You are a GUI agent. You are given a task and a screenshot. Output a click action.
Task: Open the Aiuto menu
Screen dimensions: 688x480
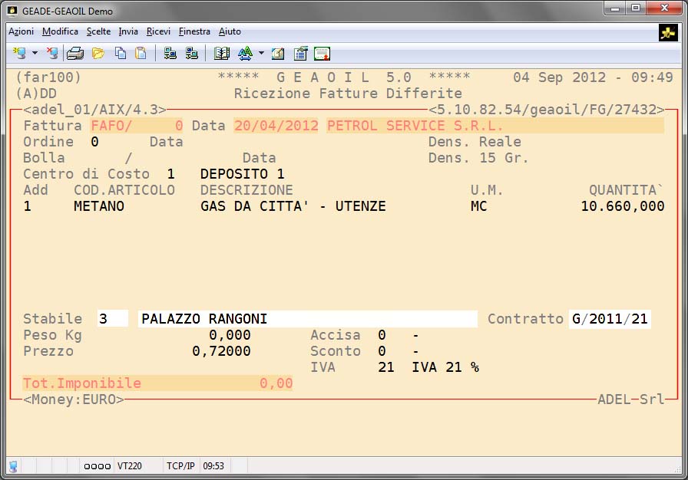point(230,31)
